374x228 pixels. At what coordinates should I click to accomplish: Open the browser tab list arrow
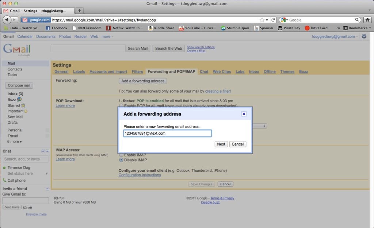370,10
